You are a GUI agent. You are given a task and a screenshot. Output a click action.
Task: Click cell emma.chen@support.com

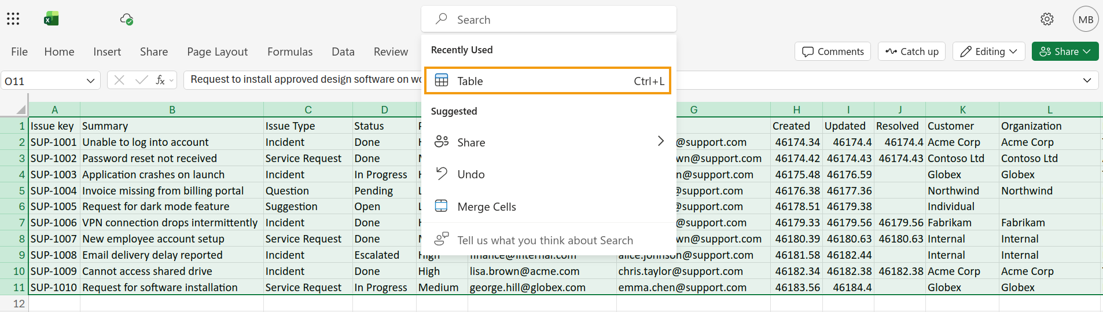point(693,287)
